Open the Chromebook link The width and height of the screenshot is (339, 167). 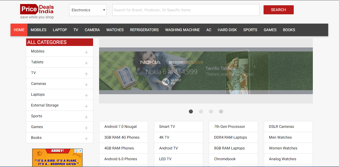[225, 159]
